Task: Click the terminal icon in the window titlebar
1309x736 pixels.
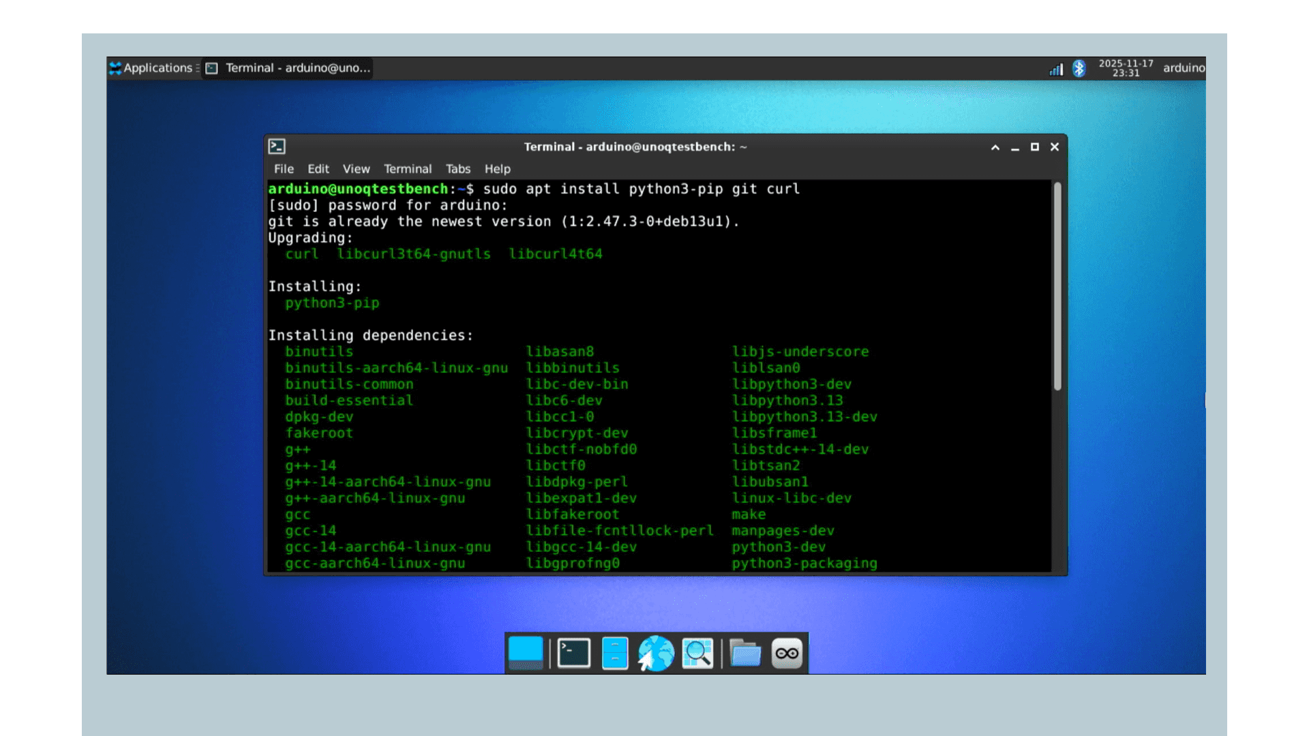Action: pyautogui.click(x=275, y=146)
